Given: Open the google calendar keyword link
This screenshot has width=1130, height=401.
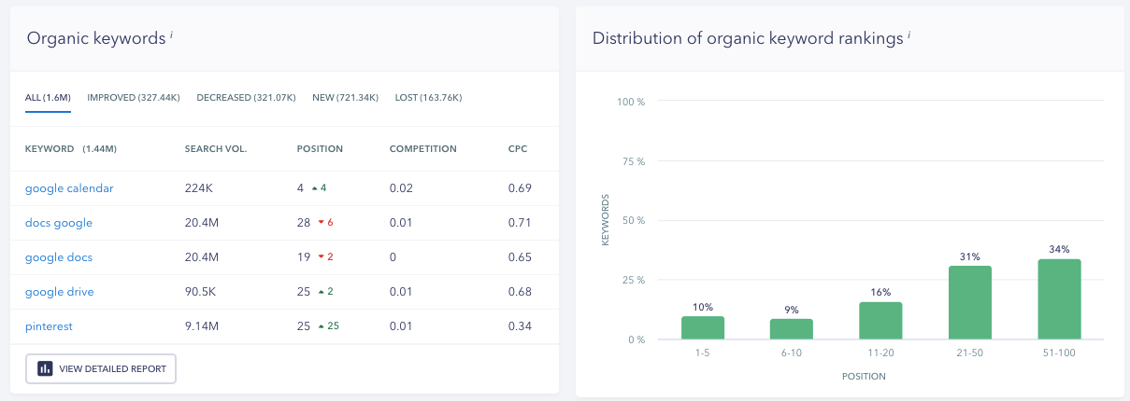Looking at the screenshot, I should 69,188.
